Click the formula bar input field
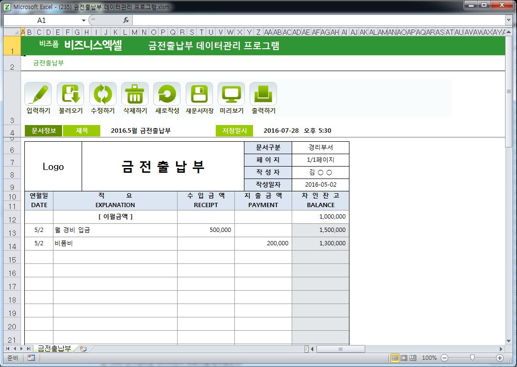The height and width of the screenshot is (367, 517). coord(315,20)
